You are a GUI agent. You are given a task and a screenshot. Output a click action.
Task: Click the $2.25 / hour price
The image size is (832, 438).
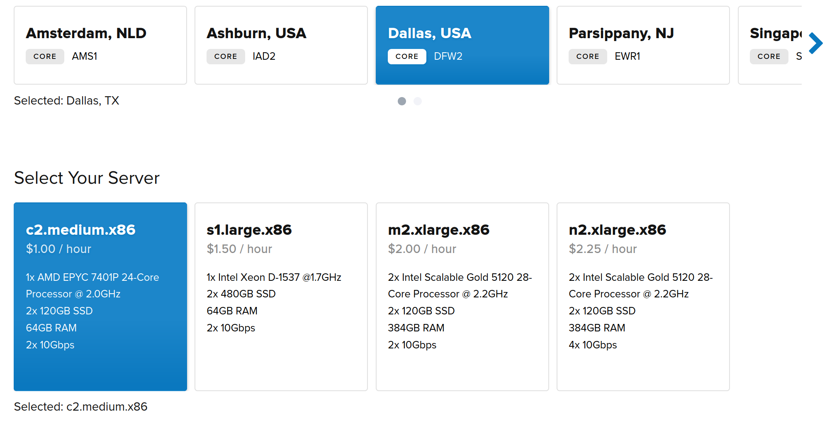click(x=603, y=249)
